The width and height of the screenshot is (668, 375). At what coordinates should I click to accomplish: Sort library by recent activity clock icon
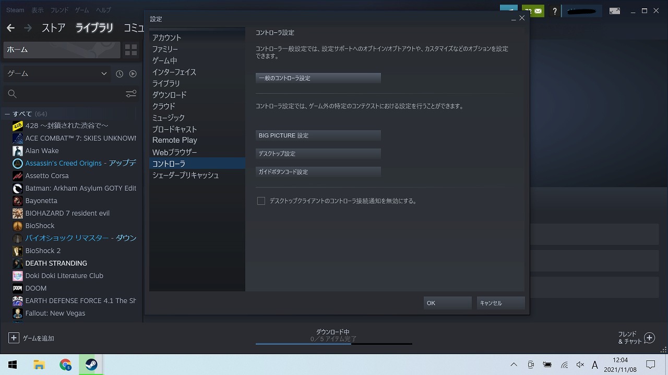point(120,74)
